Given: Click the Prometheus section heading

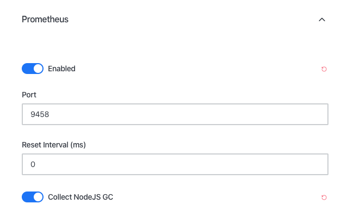Looking at the screenshot, I should [45, 20].
